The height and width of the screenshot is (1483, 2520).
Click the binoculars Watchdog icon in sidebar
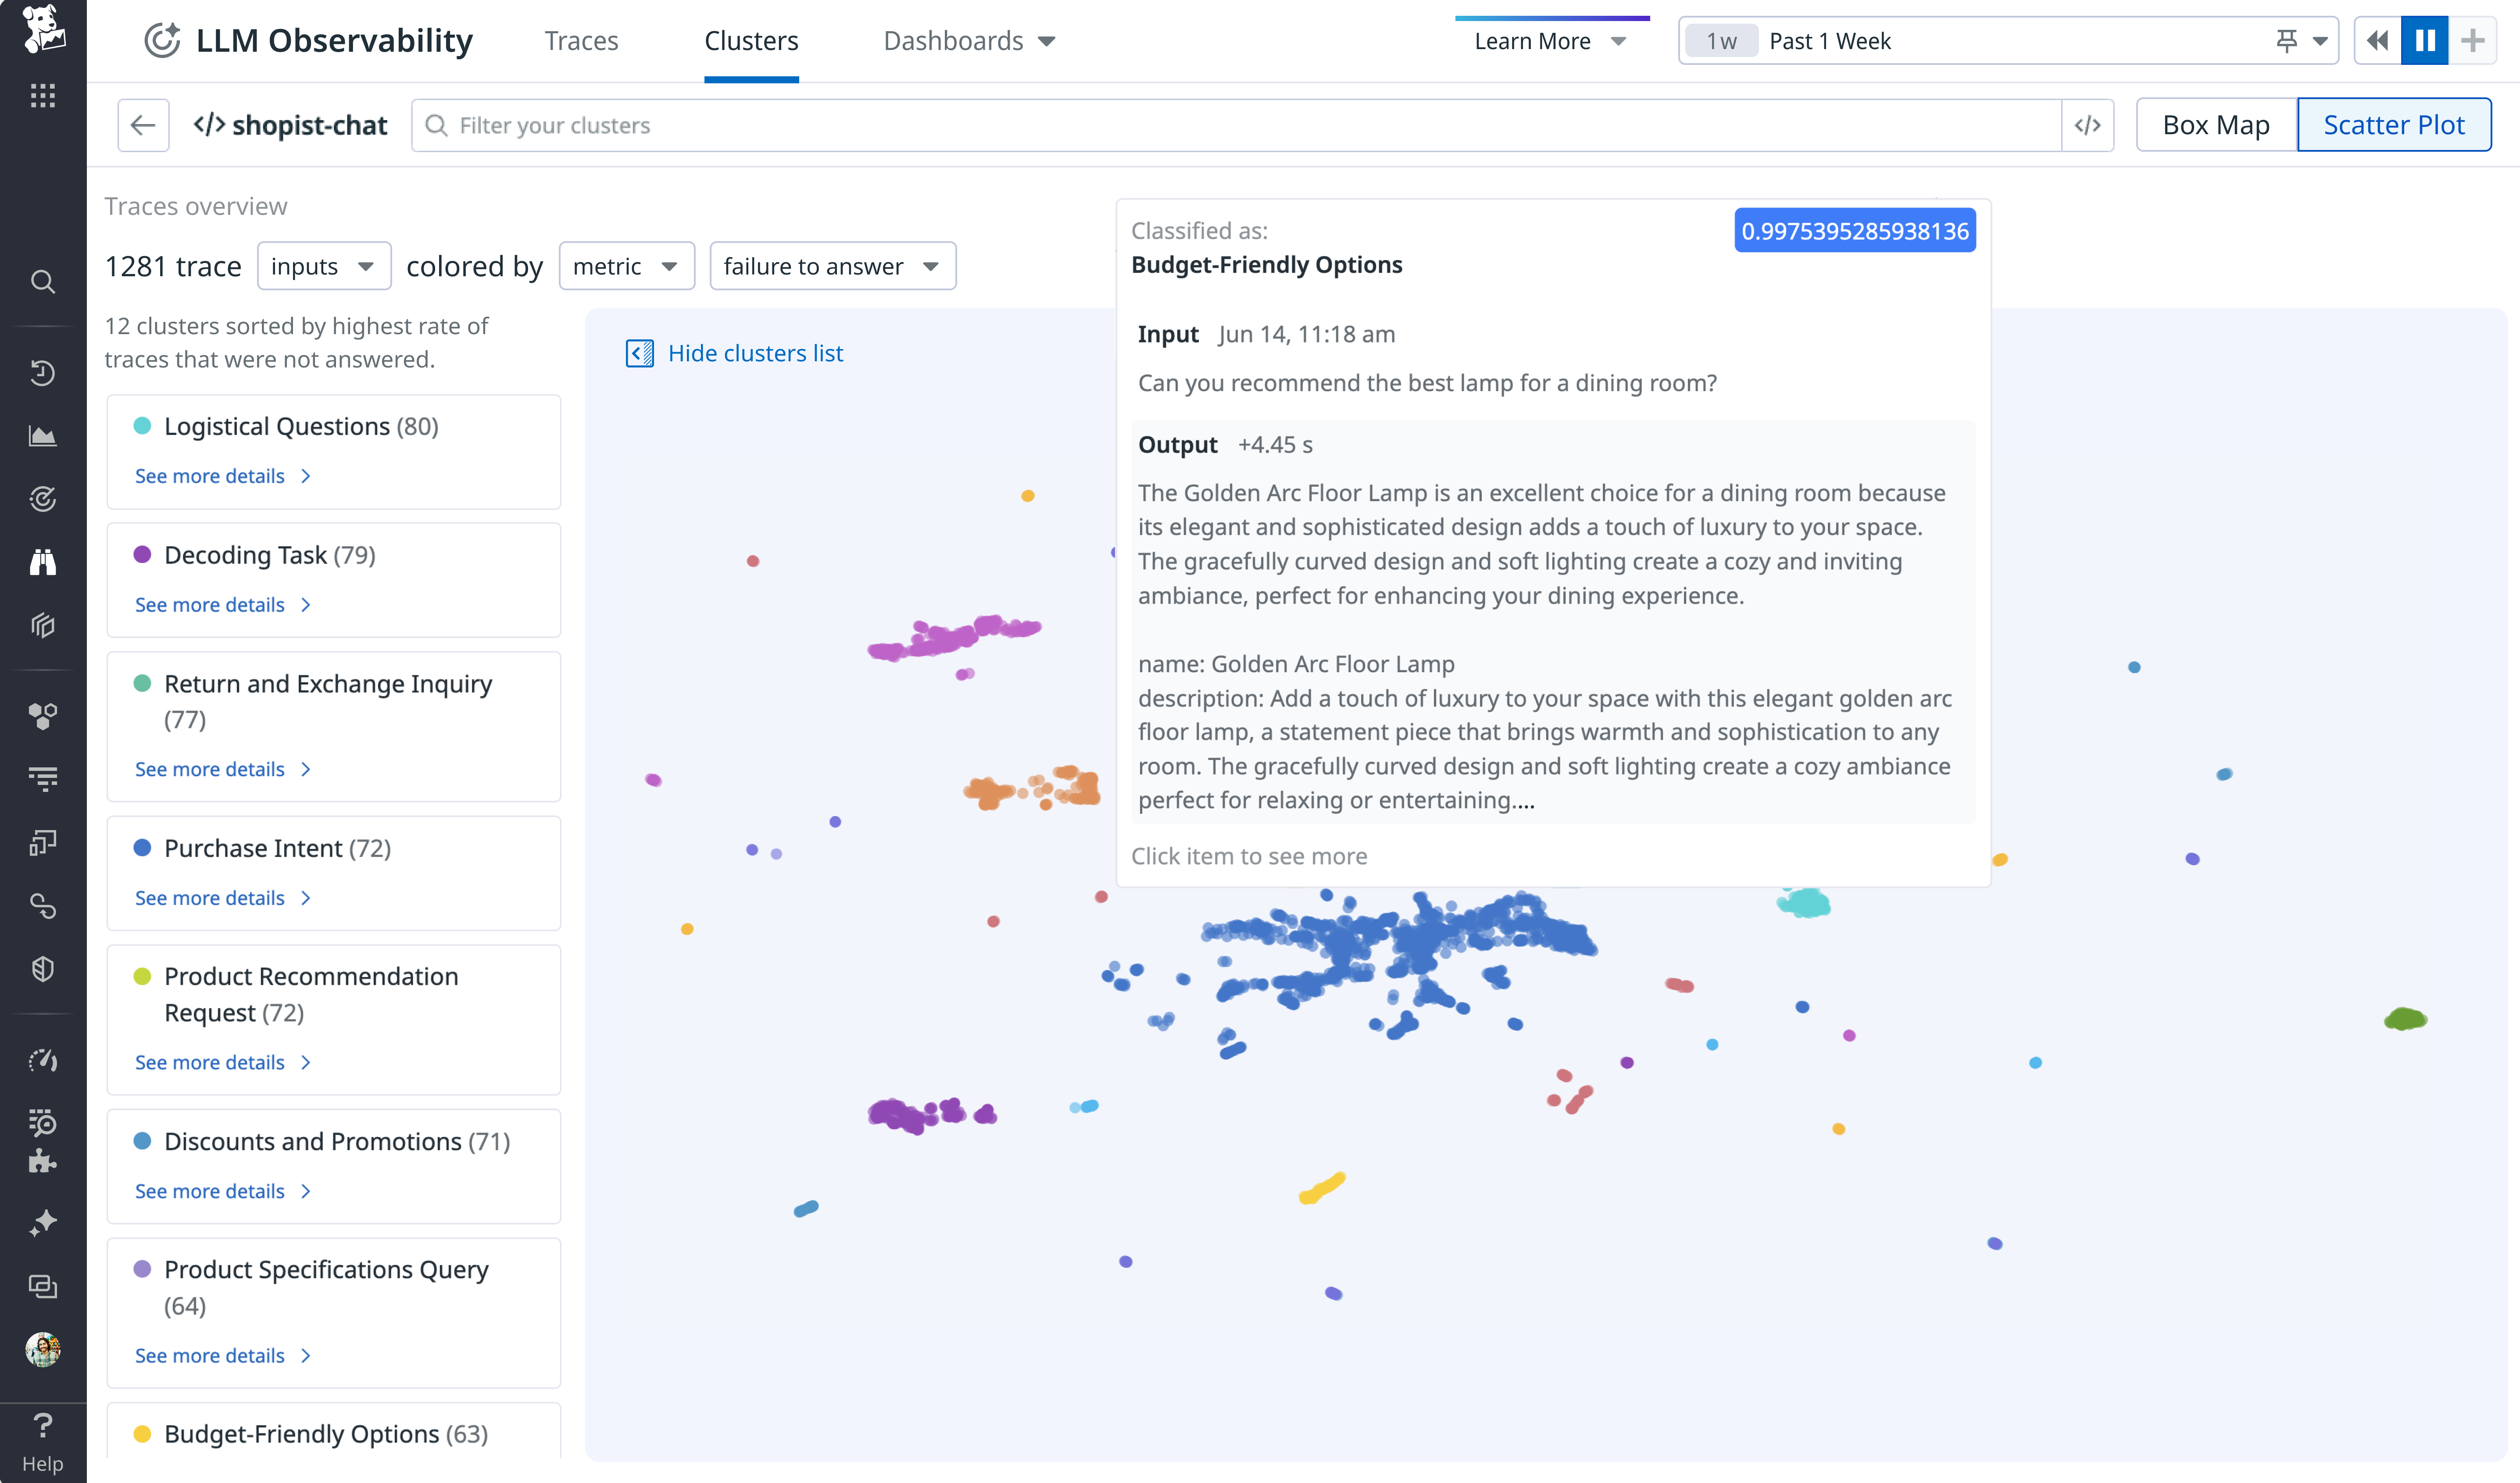point(43,561)
